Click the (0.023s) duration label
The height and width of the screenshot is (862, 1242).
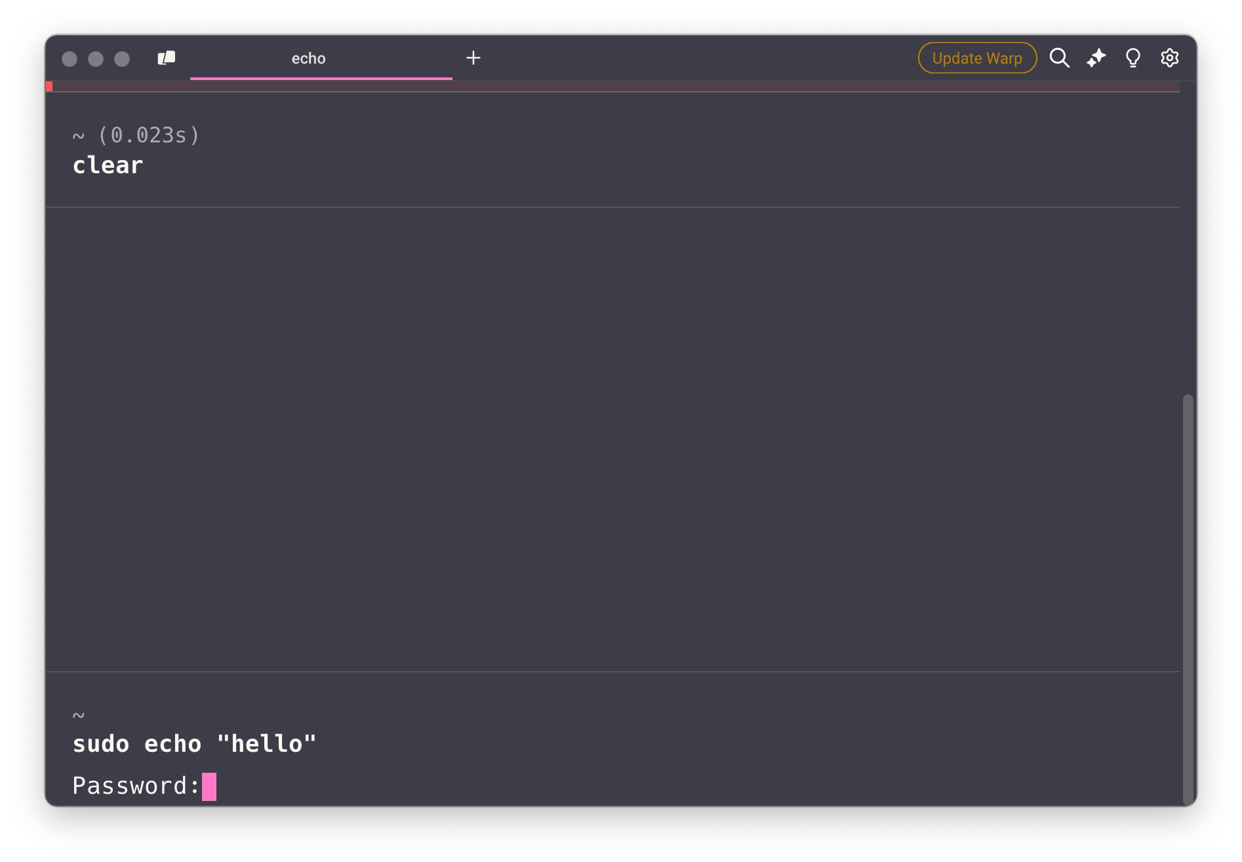coord(149,135)
